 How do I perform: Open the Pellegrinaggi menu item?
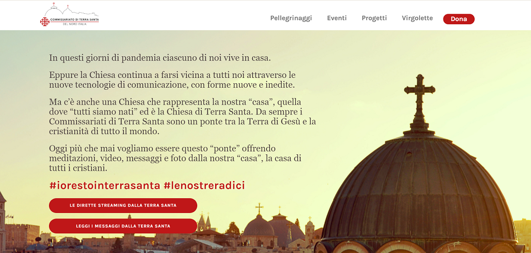click(291, 18)
